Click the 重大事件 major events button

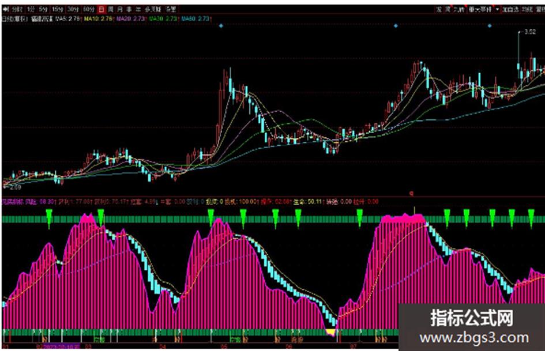(480, 9)
